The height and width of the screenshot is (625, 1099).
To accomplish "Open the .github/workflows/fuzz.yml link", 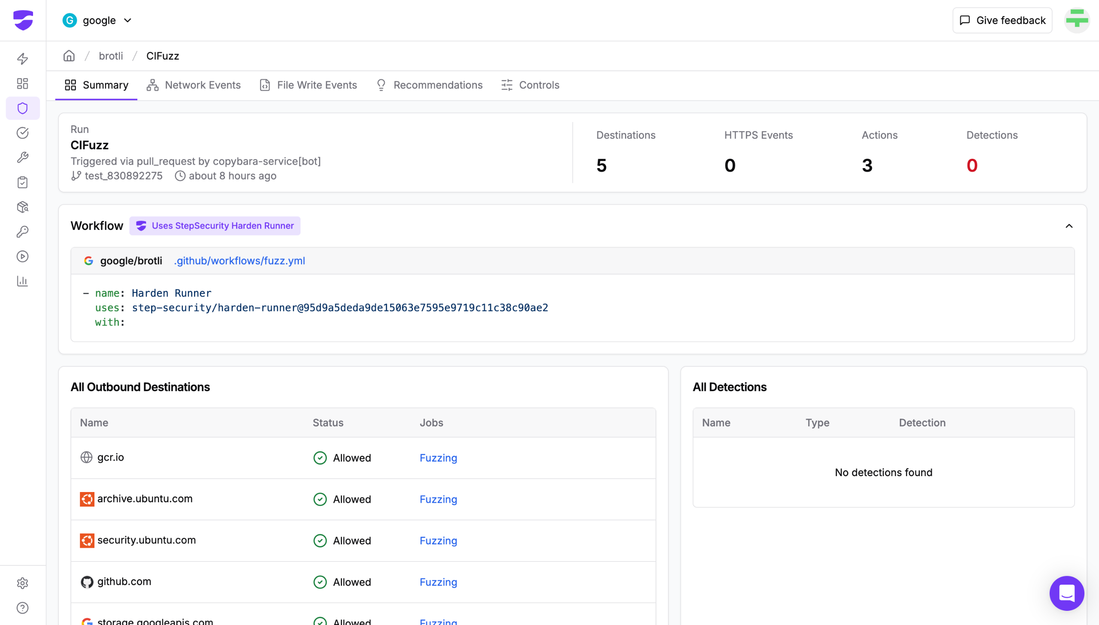I will point(240,260).
